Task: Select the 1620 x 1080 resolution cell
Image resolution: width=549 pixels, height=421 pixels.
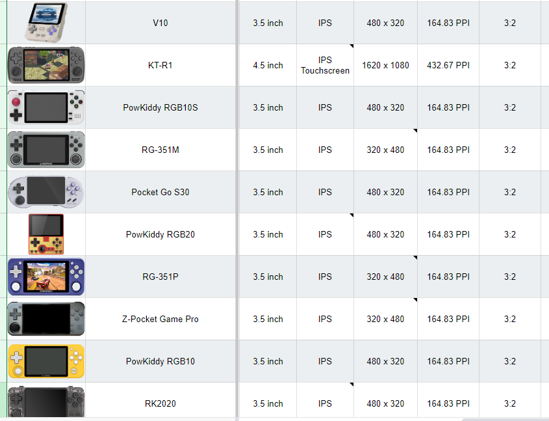Action: pos(385,65)
